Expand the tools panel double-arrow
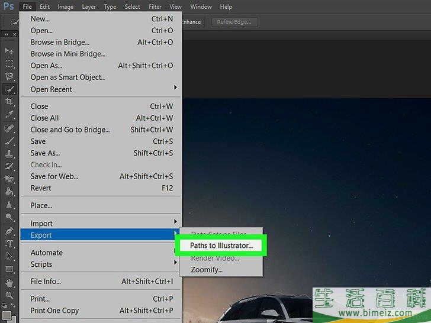Viewport: 431px width, 323px height. click(x=6, y=34)
